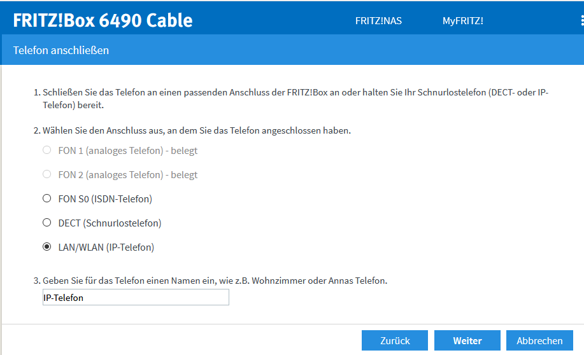The width and height of the screenshot is (584, 355).
Task: Choose the DECT Schnurlostelefon radio option
Action: [46, 223]
